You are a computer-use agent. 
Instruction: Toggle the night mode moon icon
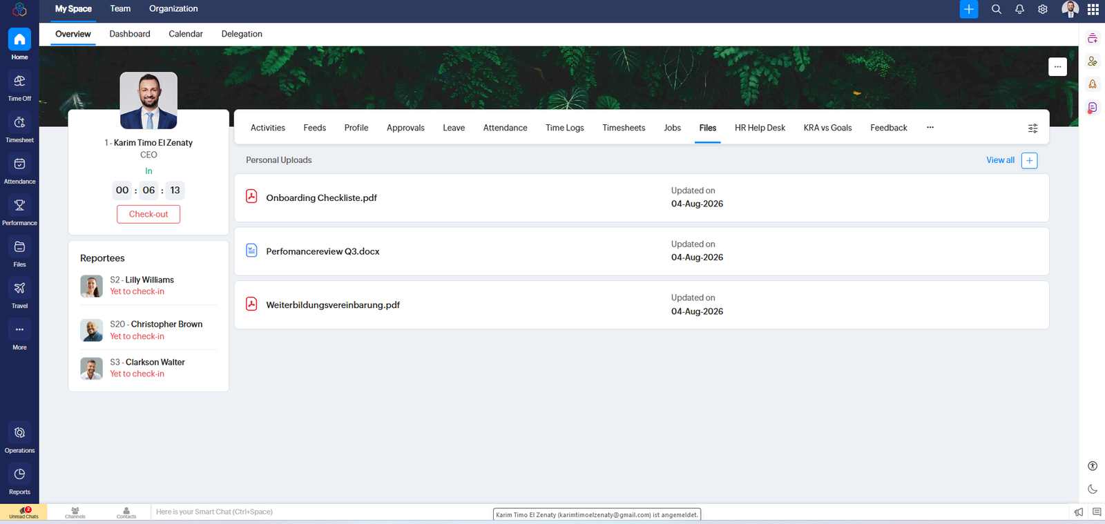[1093, 489]
